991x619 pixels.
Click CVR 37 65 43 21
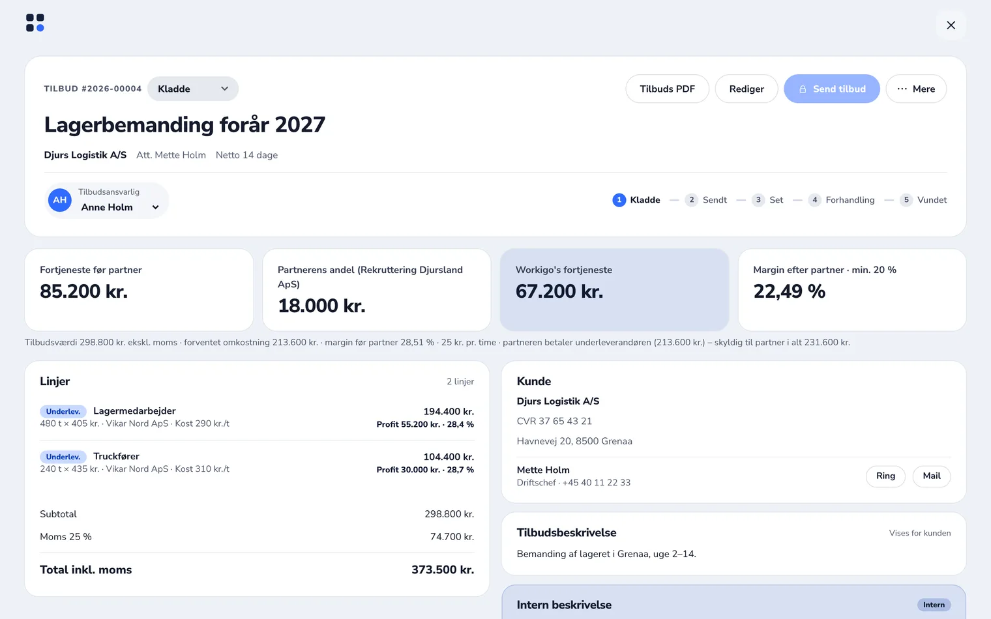(x=554, y=422)
